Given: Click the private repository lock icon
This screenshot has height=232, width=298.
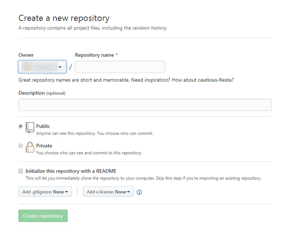Looking at the screenshot, I should coord(30,147).
